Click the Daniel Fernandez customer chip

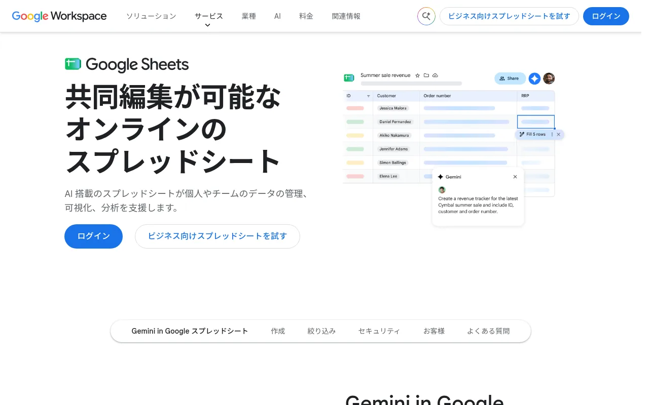pos(396,122)
